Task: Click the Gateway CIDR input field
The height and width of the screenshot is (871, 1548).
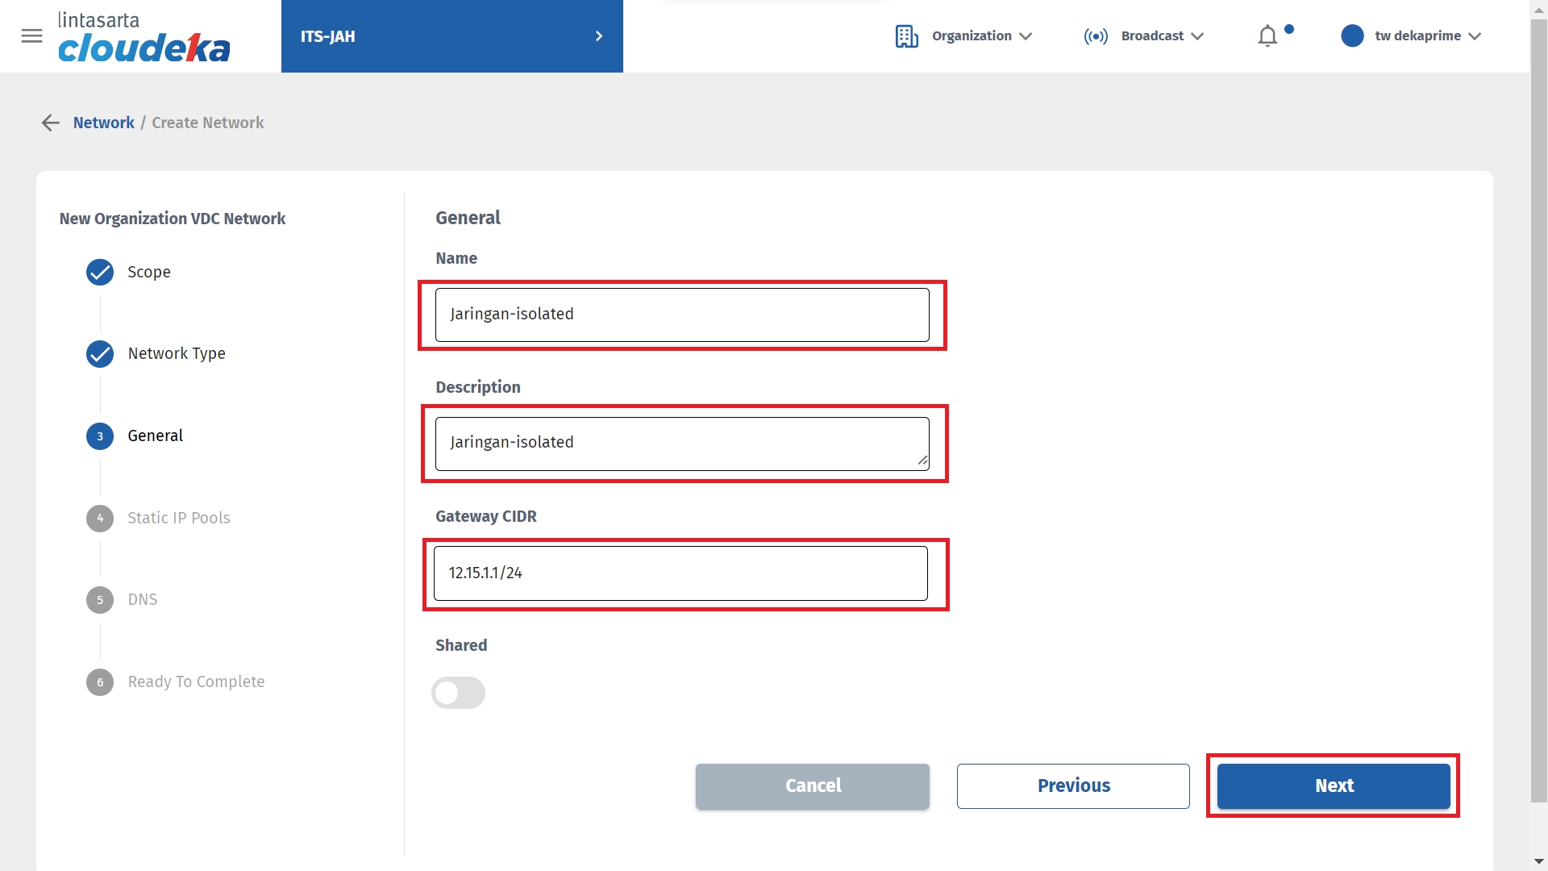Action: 680,573
